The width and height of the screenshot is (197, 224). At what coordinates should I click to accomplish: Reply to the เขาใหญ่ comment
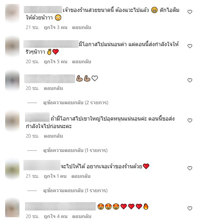click(53, 136)
